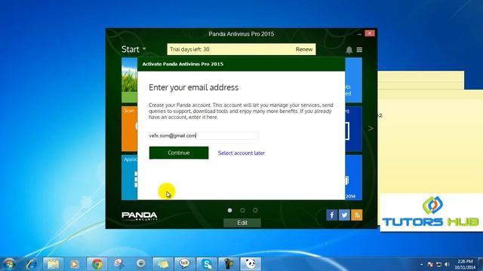
Task: Open Google Chrome from the taskbar
Action: coord(97,264)
